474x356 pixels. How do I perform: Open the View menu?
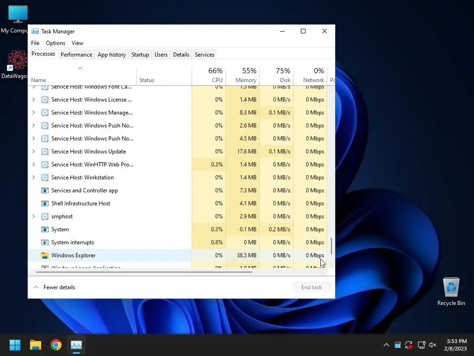pyautogui.click(x=77, y=43)
